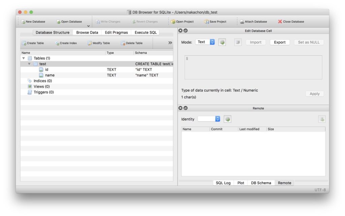Show hidden toolbar items via double-arrow
Viewport: 345px width, 216px height.
170,43
